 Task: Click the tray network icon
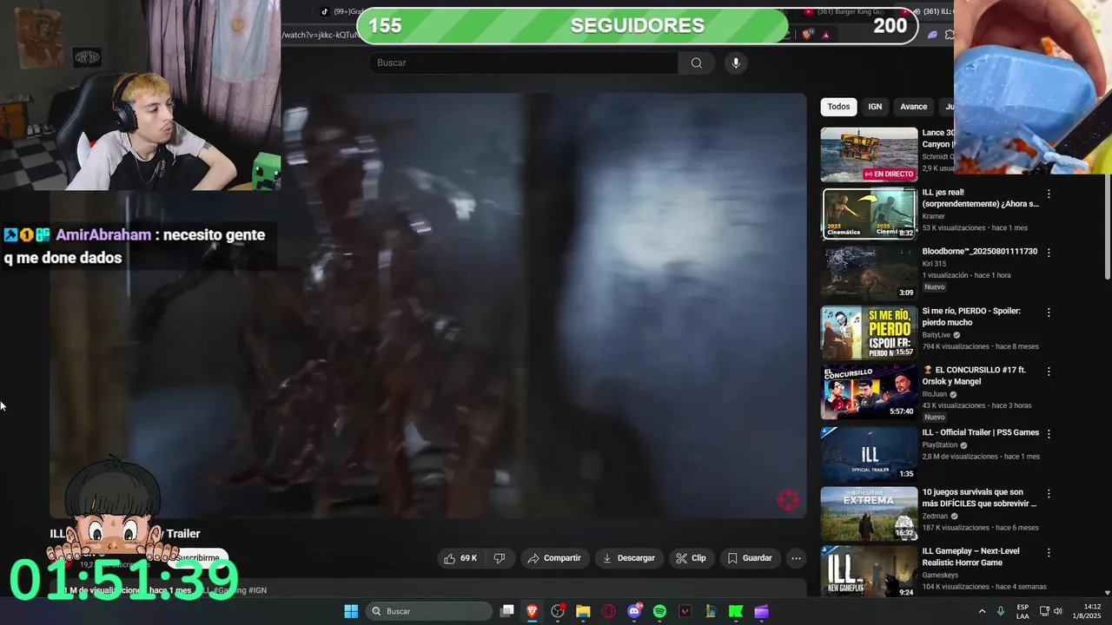coord(1044,611)
